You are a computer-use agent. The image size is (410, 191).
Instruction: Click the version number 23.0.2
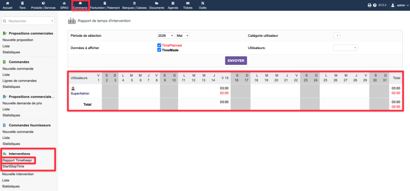coord(382,5)
